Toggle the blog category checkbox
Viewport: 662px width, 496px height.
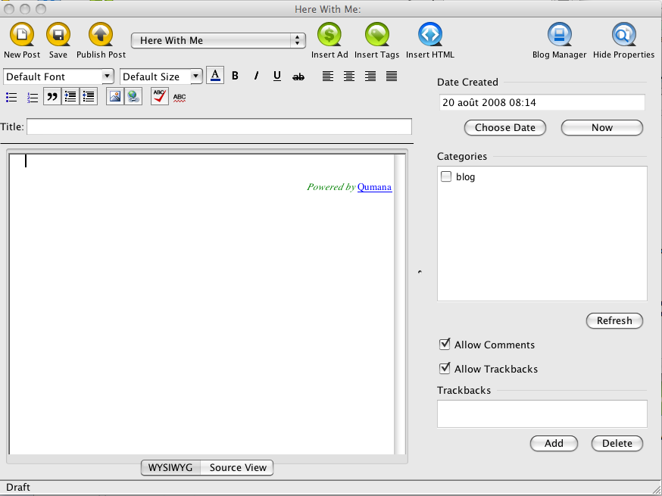(x=446, y=176)
